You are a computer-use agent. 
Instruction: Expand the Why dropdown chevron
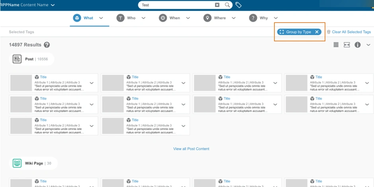point(276,18)
